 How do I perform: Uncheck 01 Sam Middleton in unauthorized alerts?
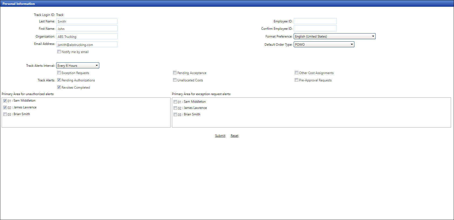click(x=5, y=101)
